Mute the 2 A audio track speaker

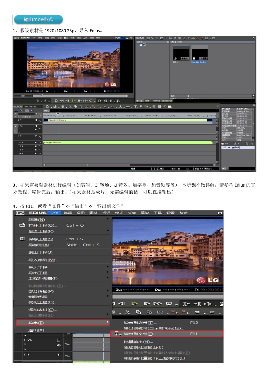pos(36,146)
